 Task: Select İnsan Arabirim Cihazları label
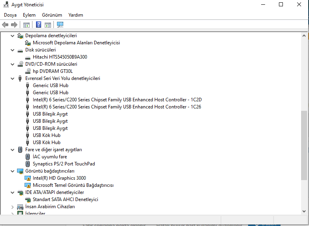[50, 207]
